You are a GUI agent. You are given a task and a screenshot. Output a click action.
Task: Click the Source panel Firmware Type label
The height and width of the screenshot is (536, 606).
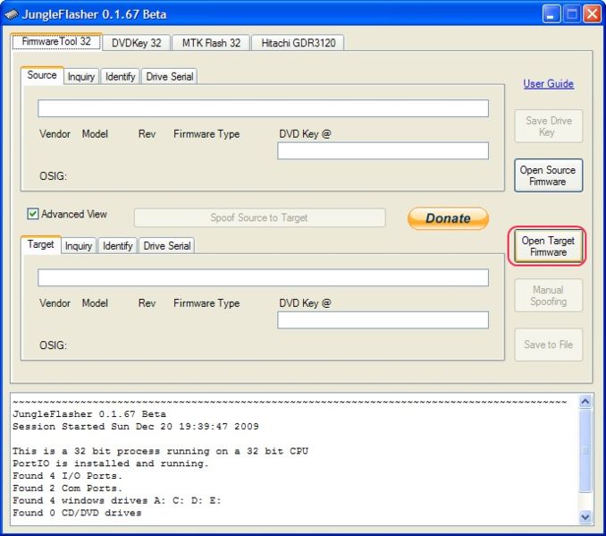click(206, 134)
